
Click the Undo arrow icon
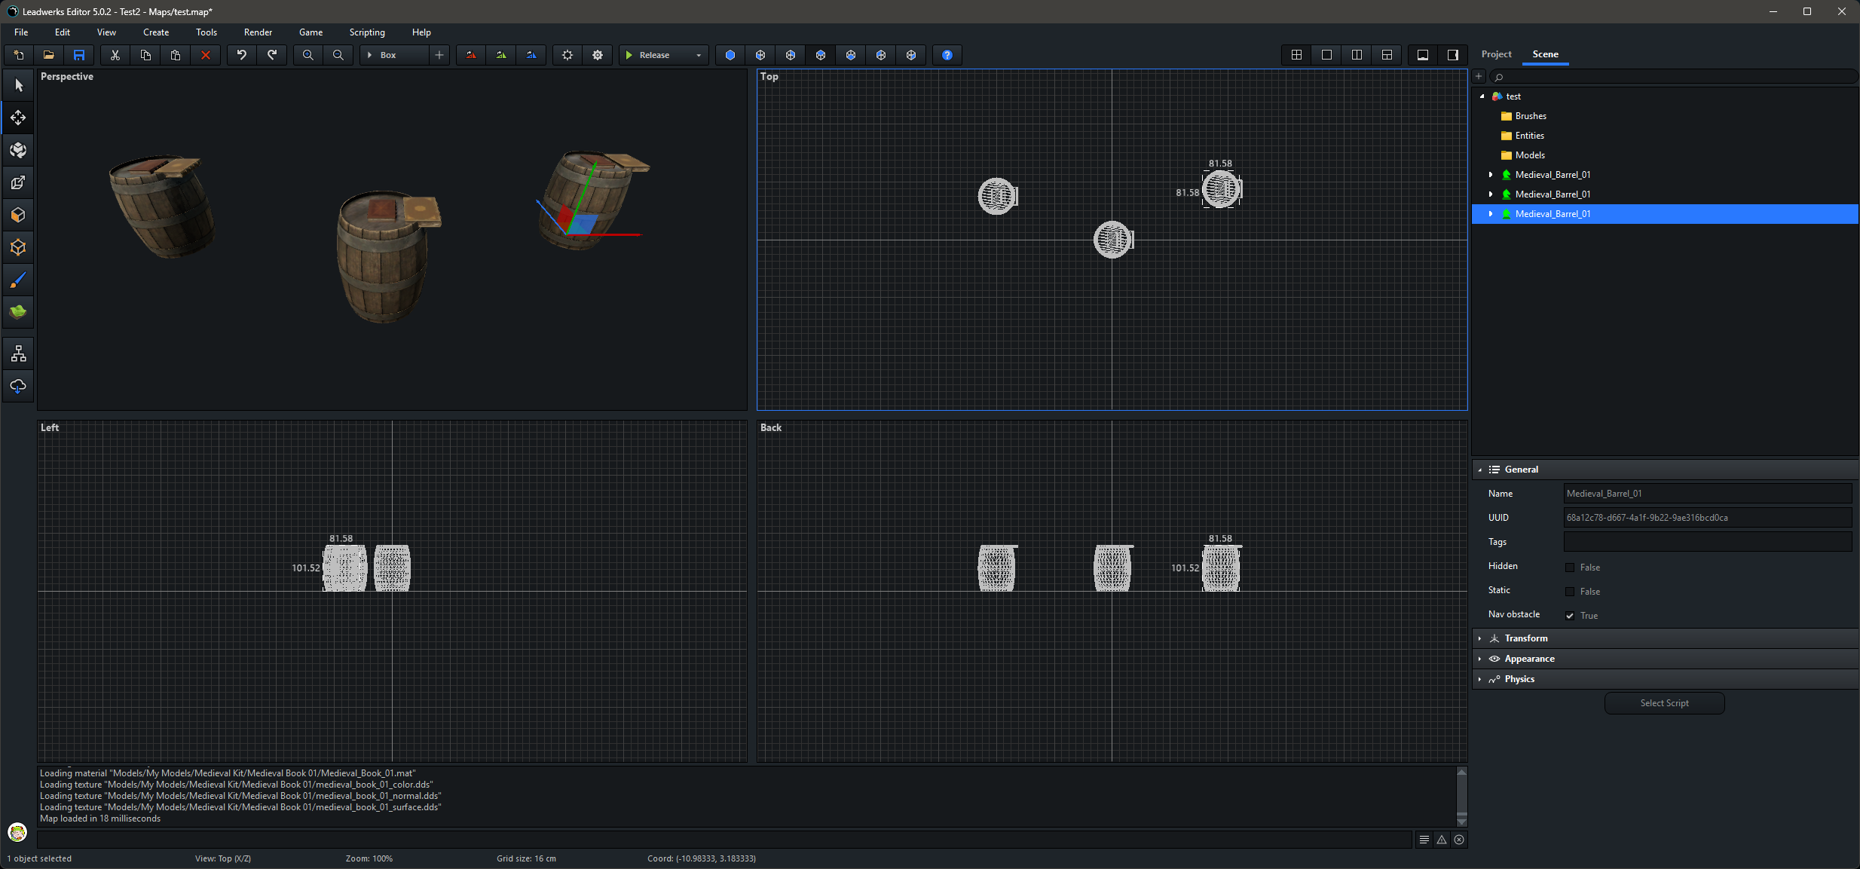click(x=241, y=55)
